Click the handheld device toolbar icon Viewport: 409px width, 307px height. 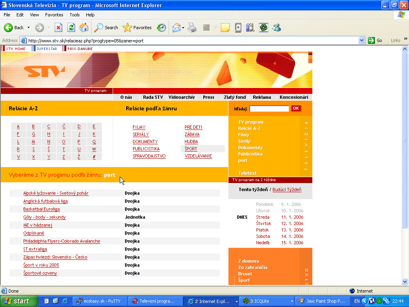pyautogui.click(x=238, y=28)
